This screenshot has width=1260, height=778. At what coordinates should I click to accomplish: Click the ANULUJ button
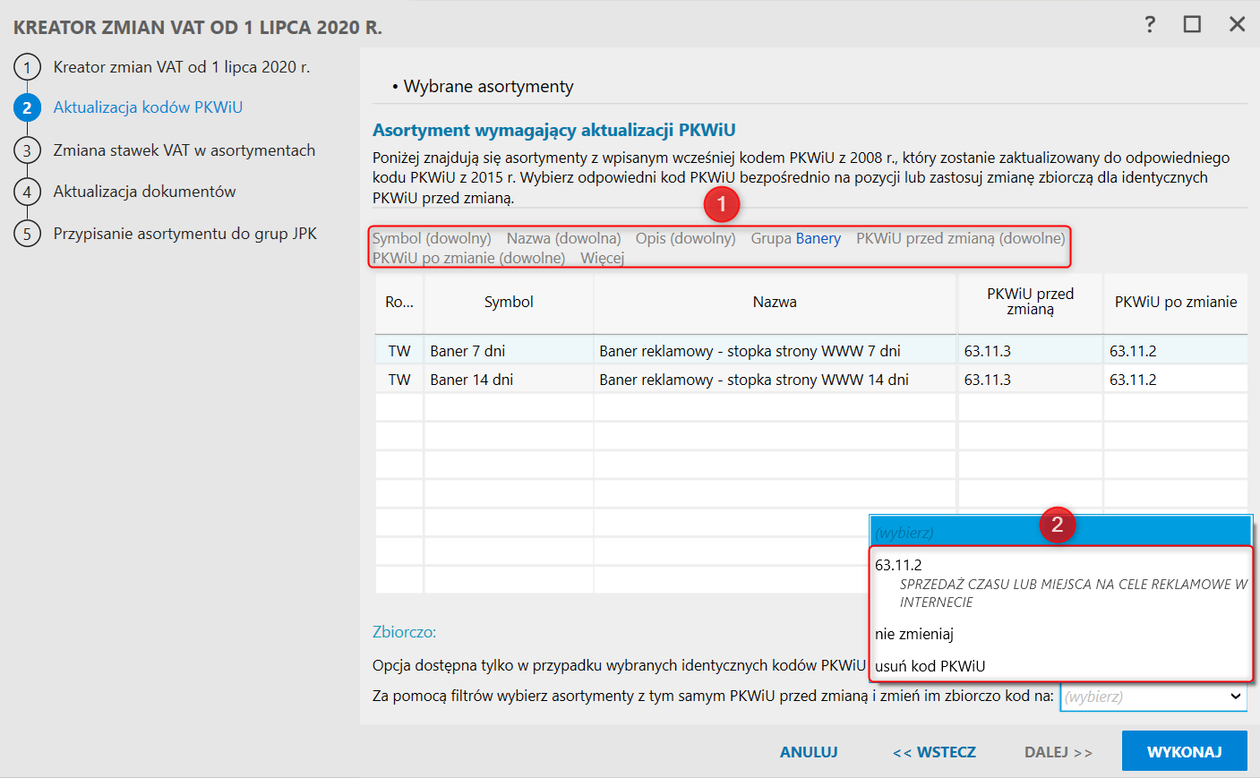(x=809, y=752)
